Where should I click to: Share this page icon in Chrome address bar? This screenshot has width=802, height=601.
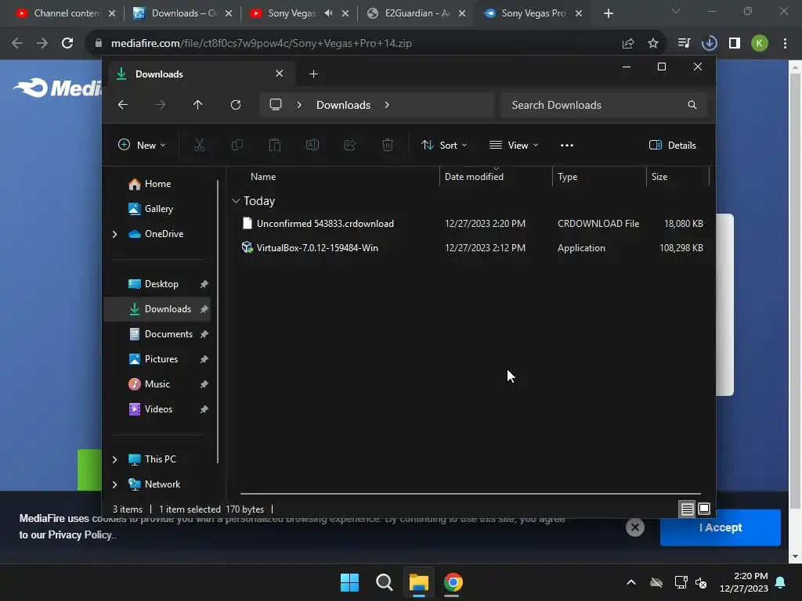coord(628,44)
